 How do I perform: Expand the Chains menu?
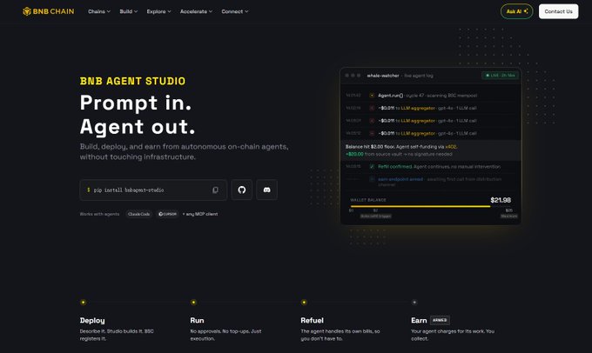[99, 11]
